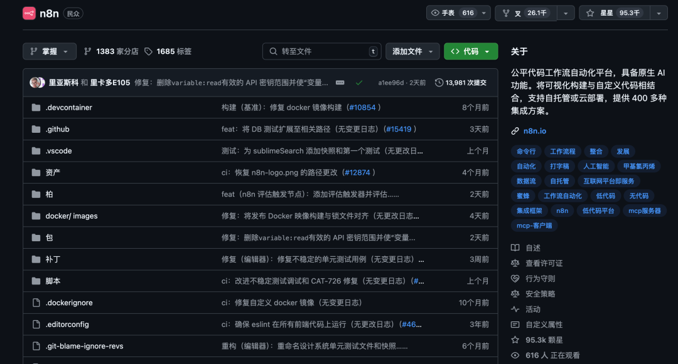
Task: Click the 自定义属性 note icon
Action: coord(515,325)
